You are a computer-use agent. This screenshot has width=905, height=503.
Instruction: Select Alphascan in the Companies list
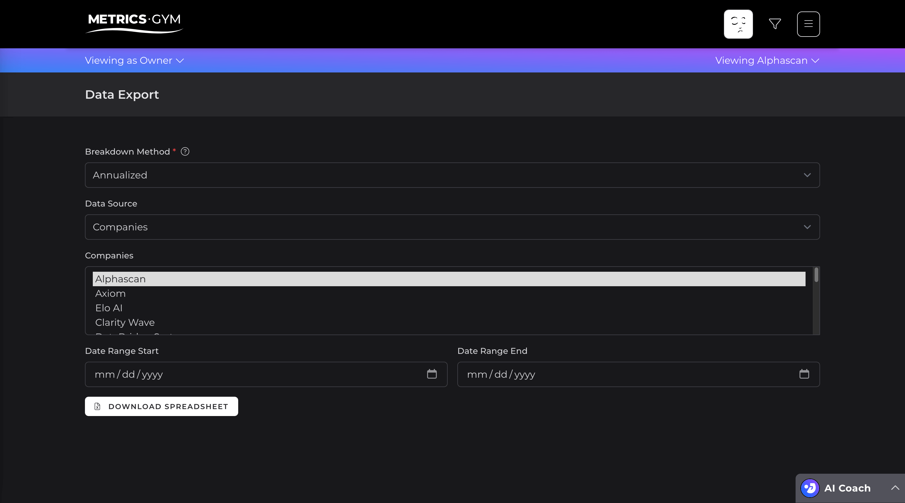point(449,279)
